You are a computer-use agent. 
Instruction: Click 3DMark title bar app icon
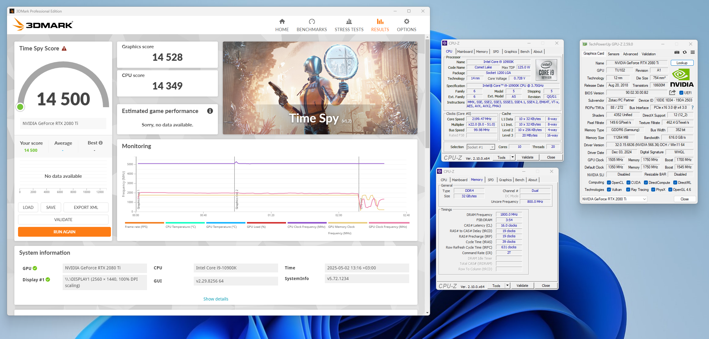tap(12, 11)
